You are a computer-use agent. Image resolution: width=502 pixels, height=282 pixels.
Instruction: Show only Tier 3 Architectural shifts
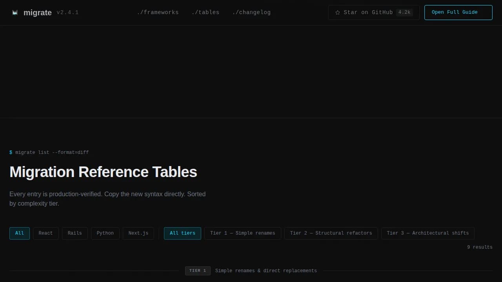(x=427, y=233)
